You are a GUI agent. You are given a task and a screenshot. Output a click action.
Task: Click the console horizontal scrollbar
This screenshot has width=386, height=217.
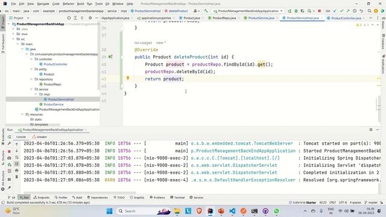80,193
